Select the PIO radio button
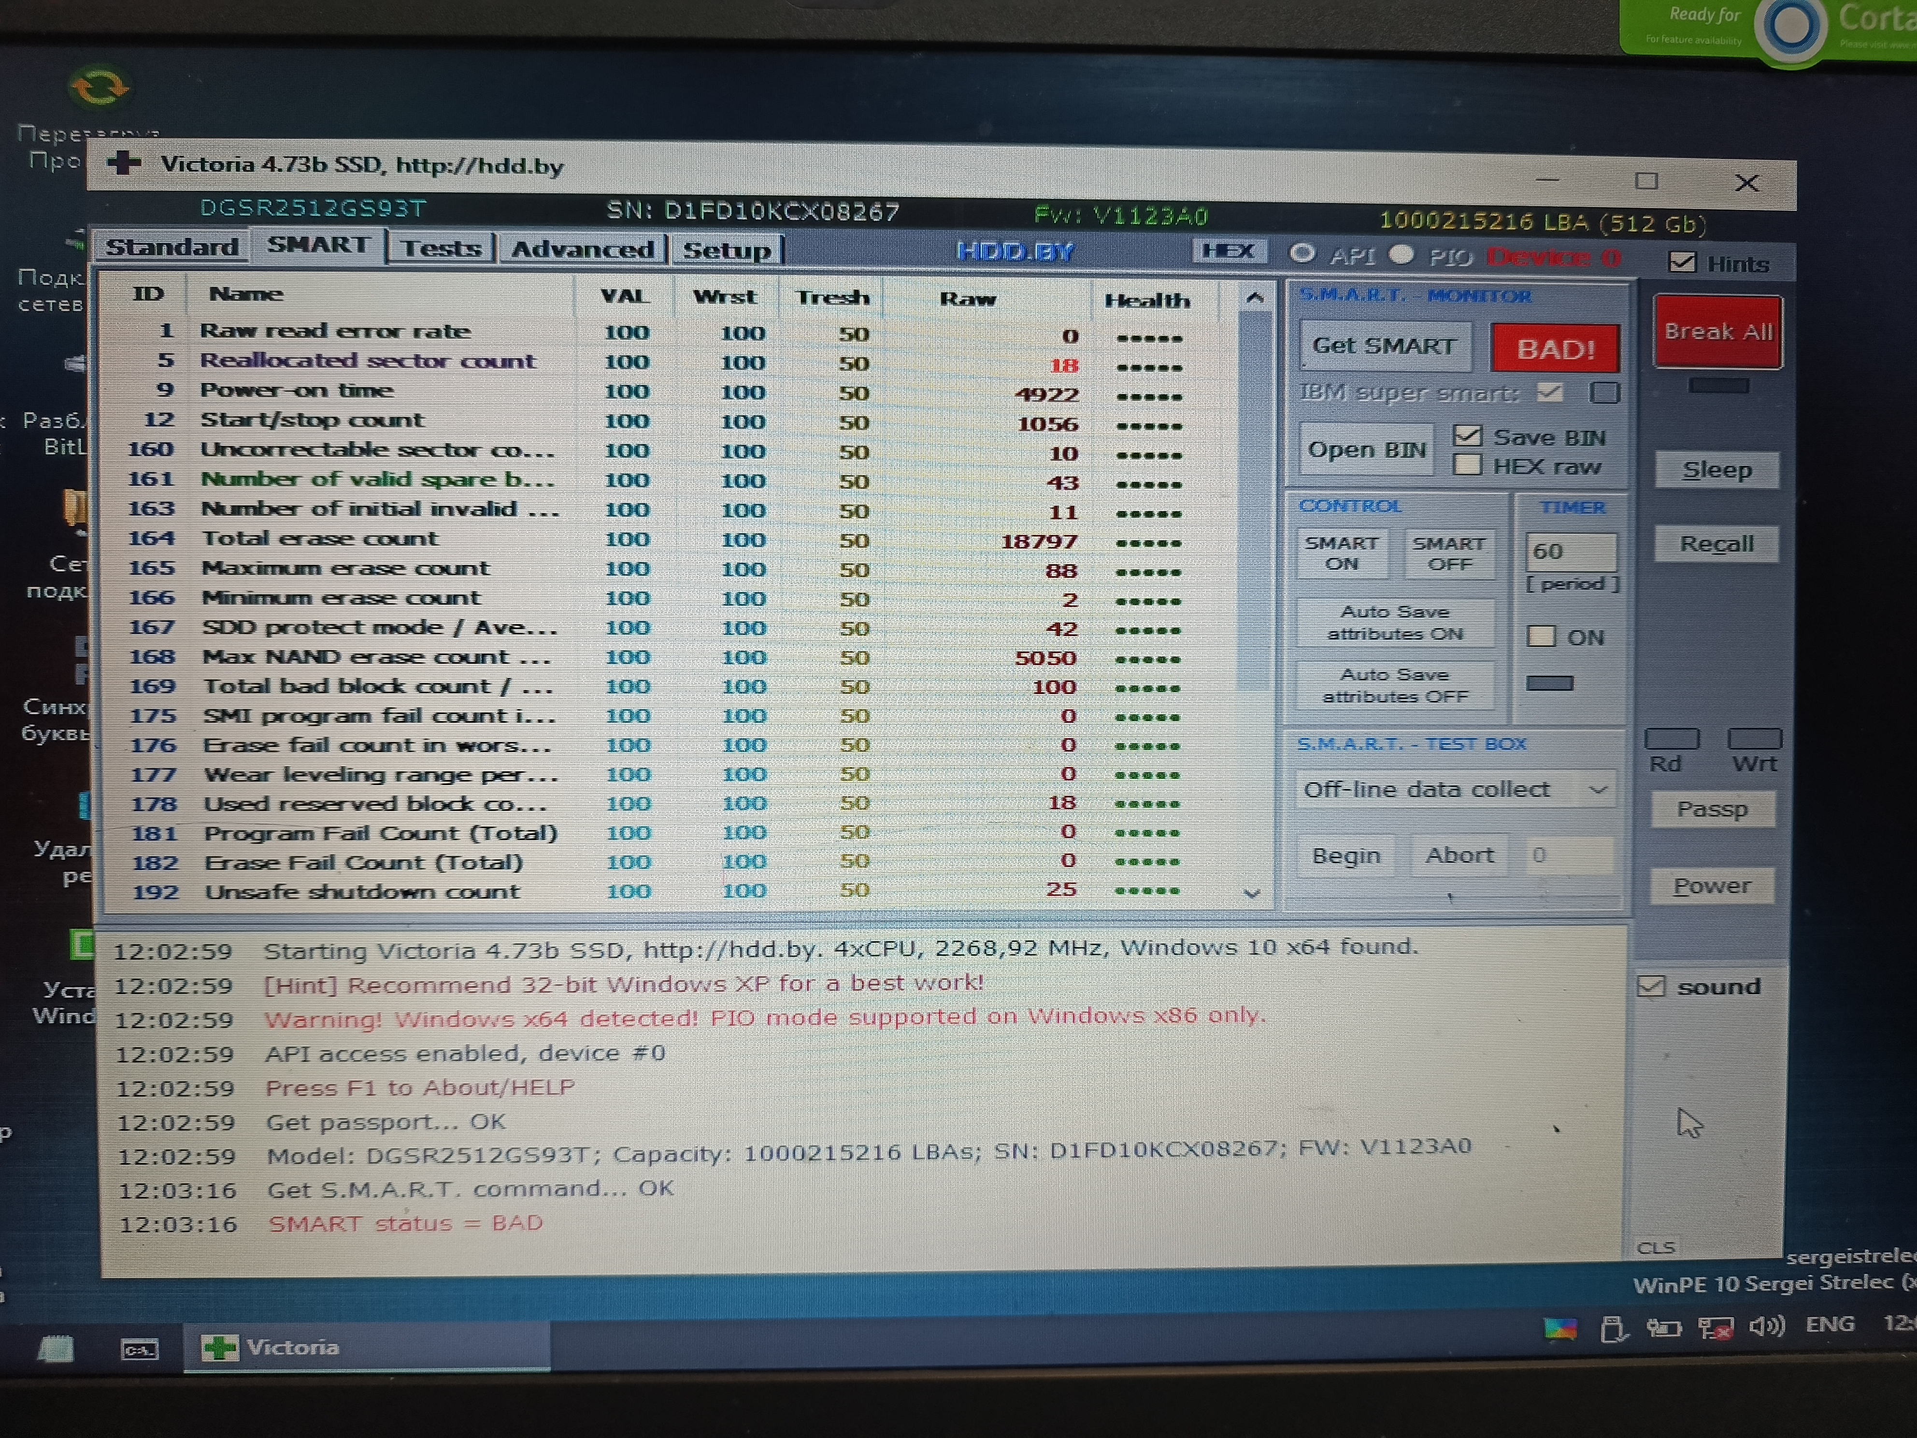This screenshot has height=1438, width=1917. 1402,255
